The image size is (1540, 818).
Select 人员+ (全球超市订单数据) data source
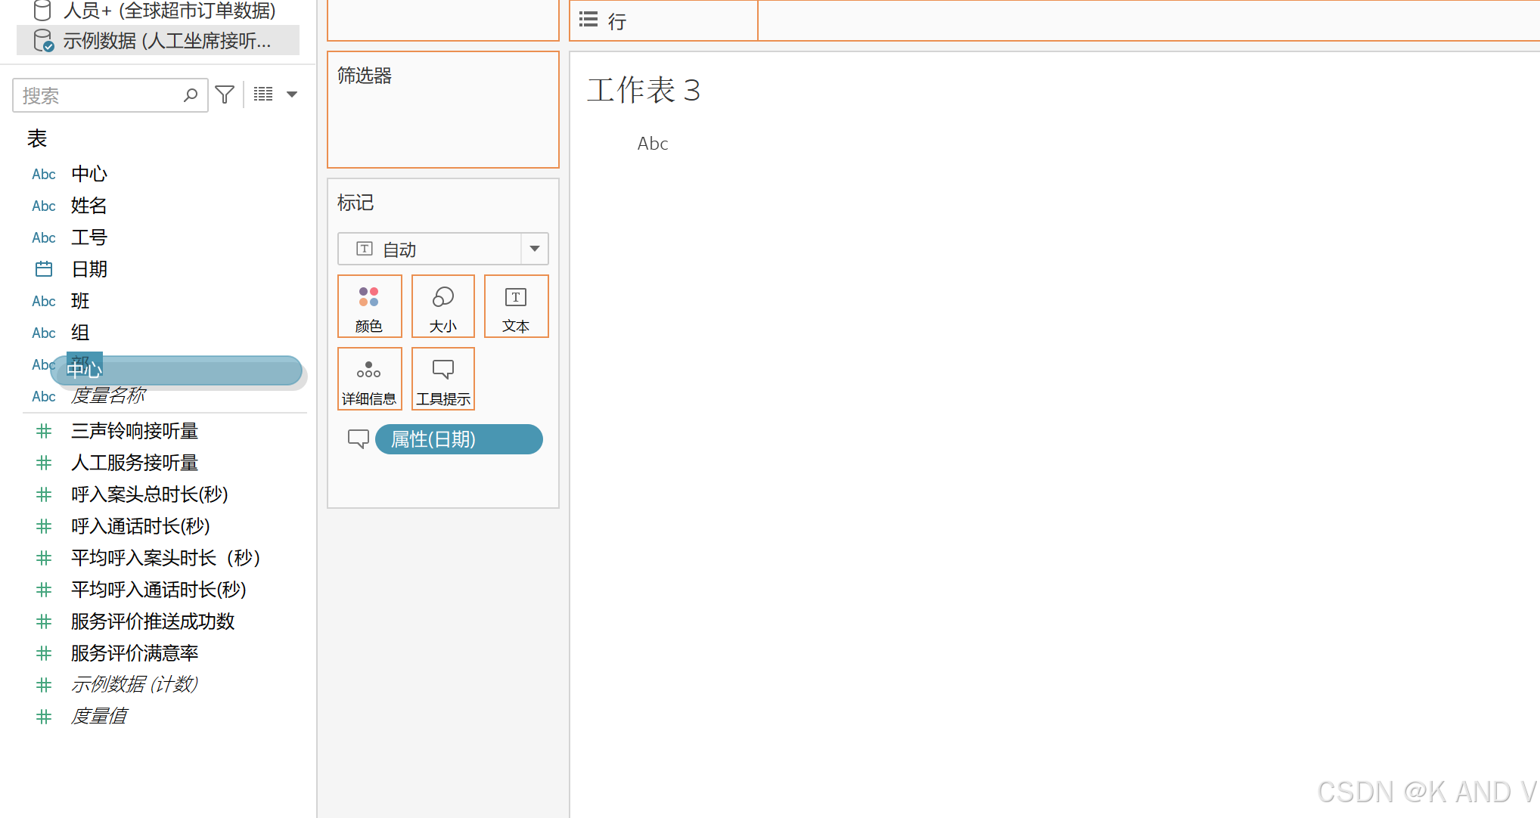168,11
